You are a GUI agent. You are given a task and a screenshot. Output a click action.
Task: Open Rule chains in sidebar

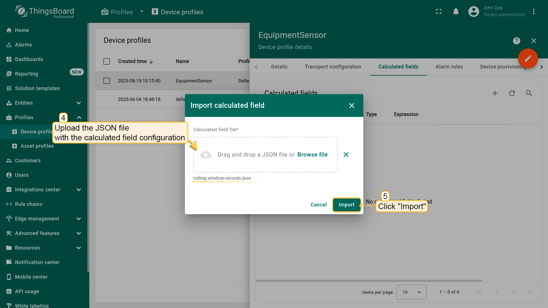(29, 204)
